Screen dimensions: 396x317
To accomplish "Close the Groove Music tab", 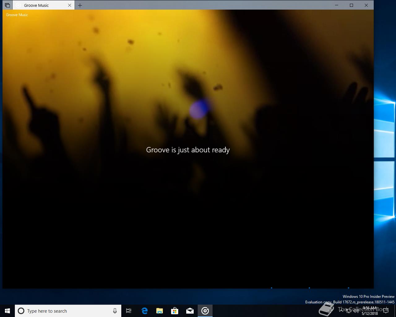I will coord(70,5).
